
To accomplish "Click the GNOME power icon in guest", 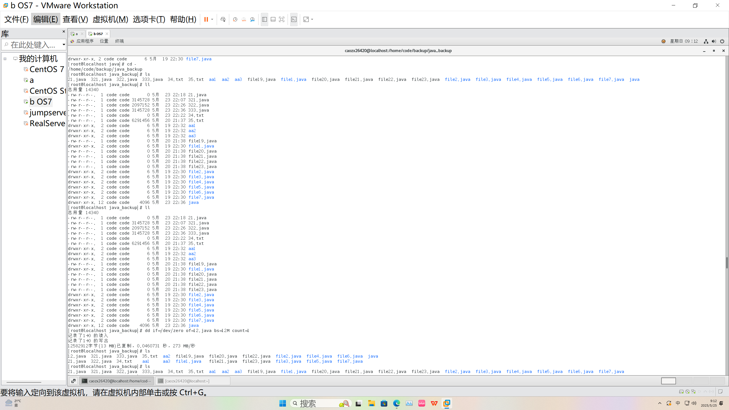I will point(722,41).
